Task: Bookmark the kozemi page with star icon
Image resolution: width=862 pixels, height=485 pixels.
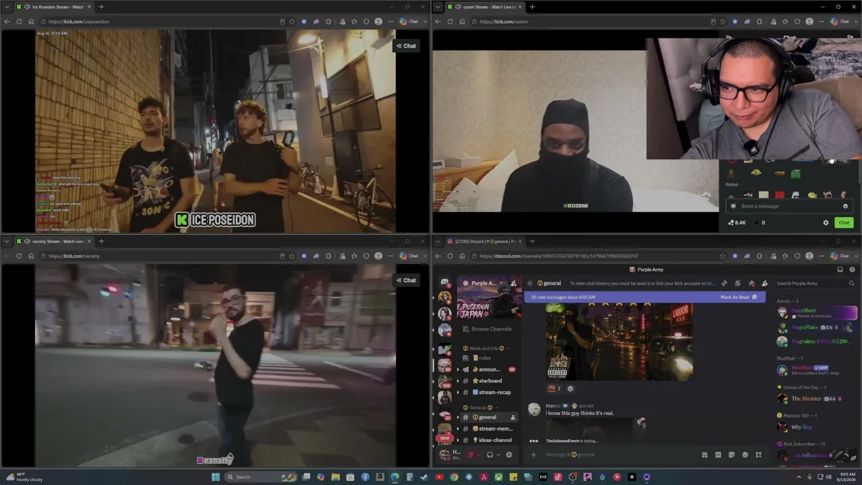Action: [723, 22]
